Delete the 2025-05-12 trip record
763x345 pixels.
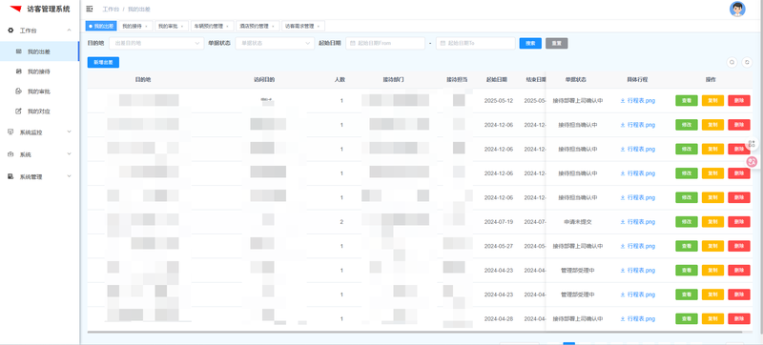click(x=738, y=101)
